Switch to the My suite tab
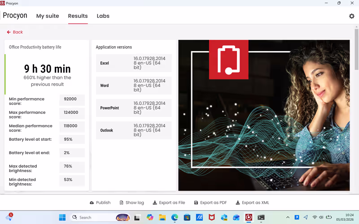The width and height of the screenshot is (359, 224). pos(48,16)
